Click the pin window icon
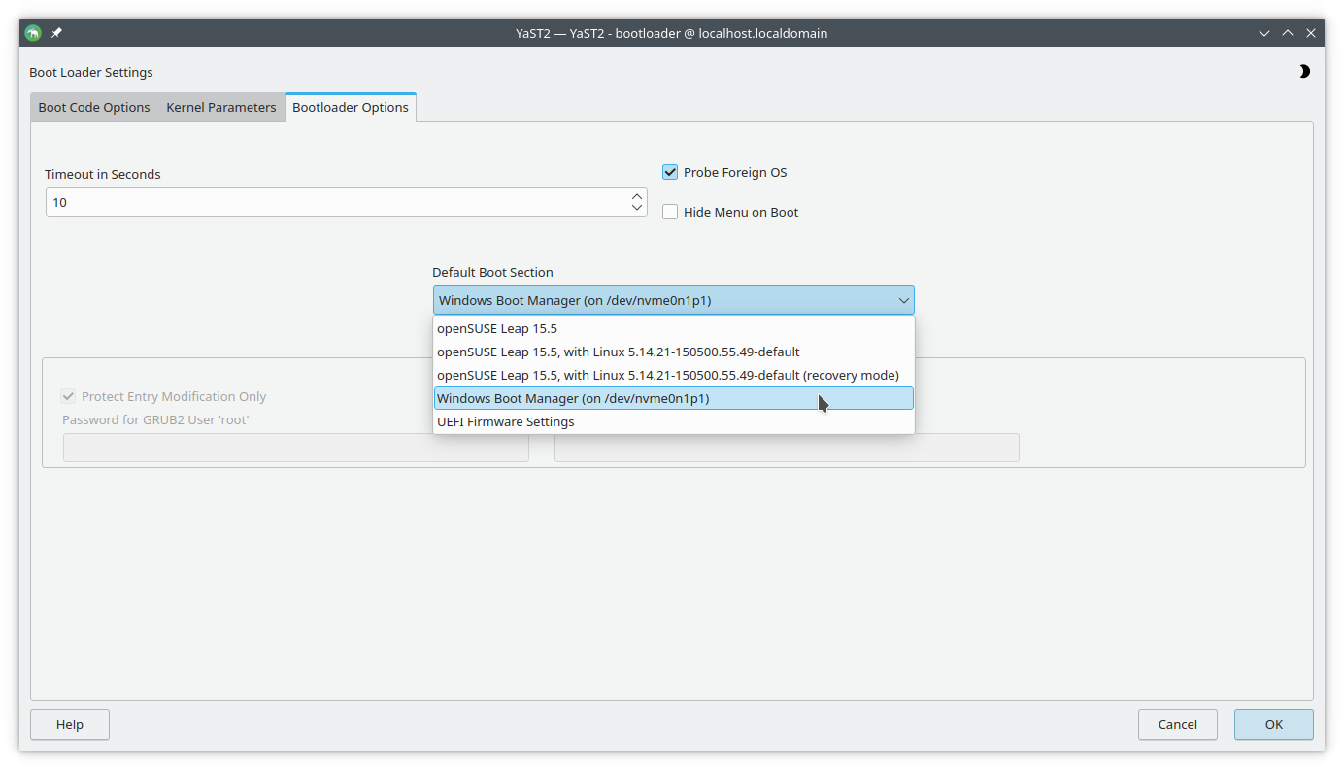This screenshot has height=770, width=1344. 56,33
